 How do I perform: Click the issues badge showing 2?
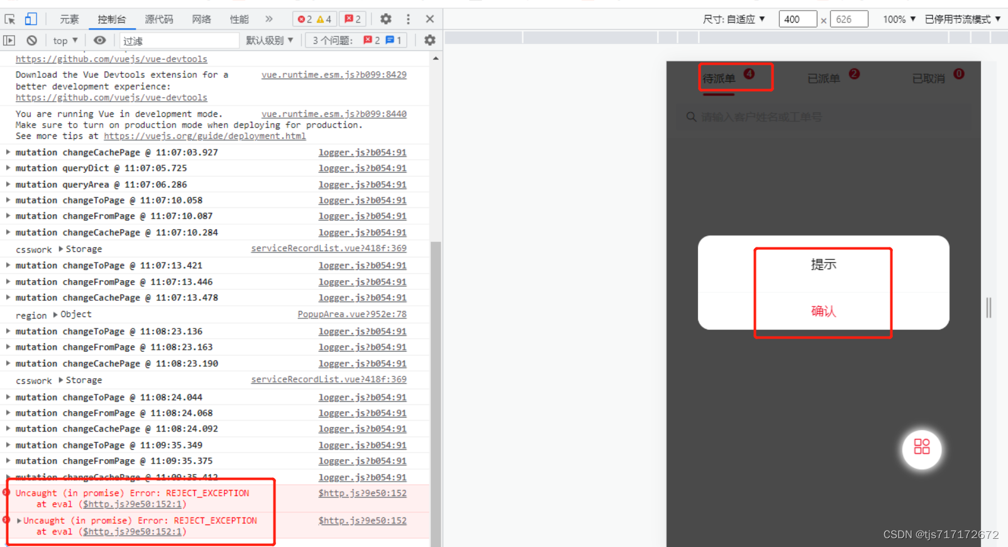point(353,19)
